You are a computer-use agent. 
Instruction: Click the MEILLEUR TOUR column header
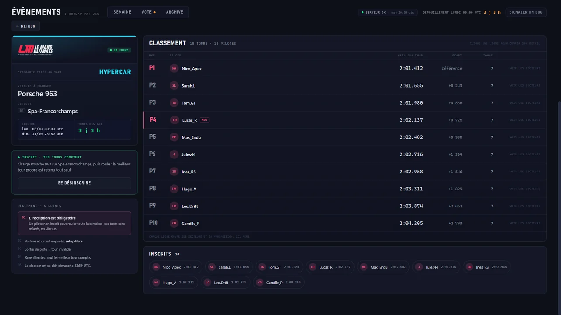pos(410,56)
